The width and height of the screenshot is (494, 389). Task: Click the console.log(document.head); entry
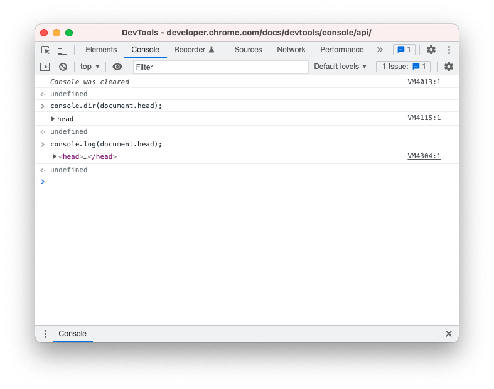tap(106, 144)
